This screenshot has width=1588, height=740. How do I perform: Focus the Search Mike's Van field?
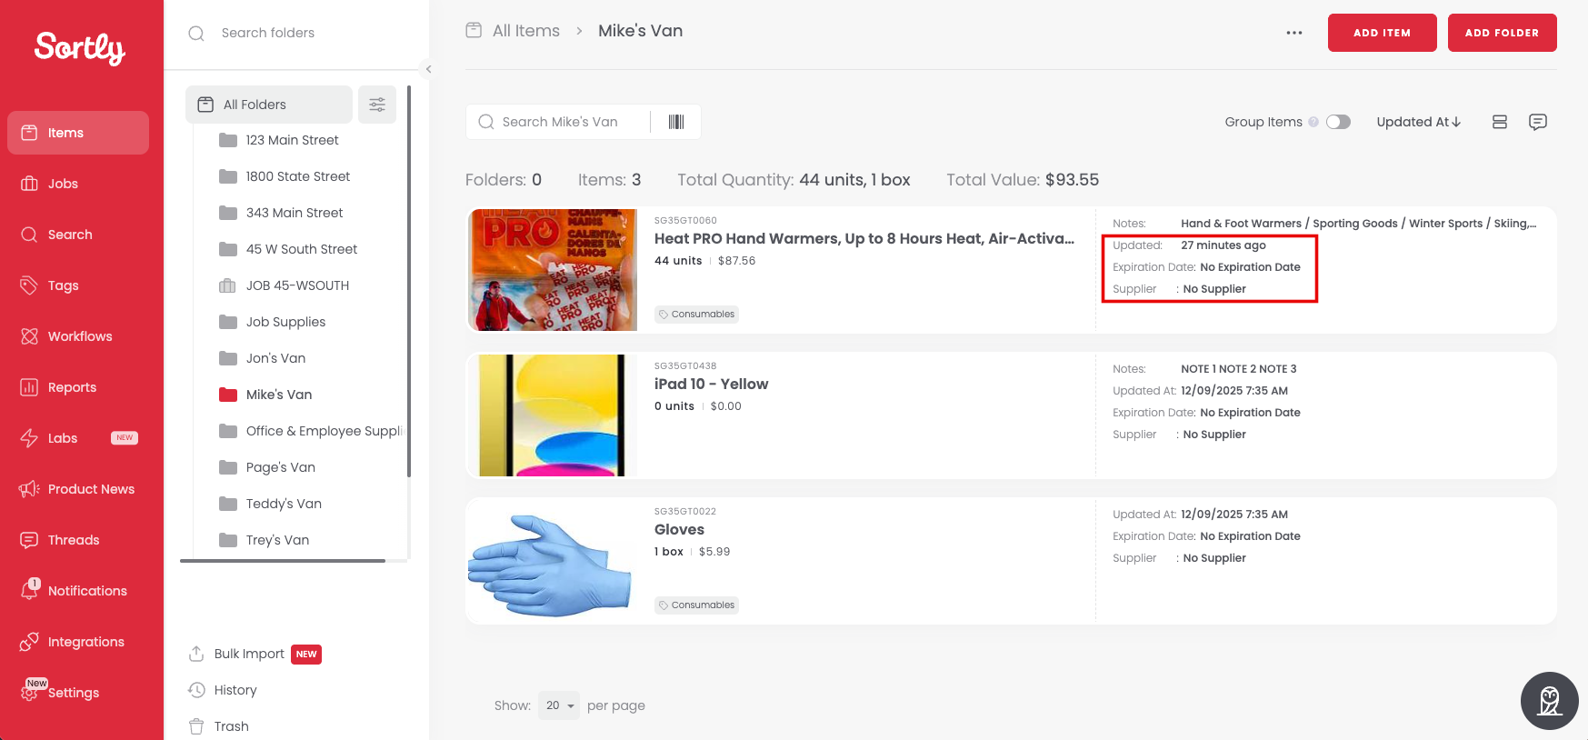coord(559,122)
